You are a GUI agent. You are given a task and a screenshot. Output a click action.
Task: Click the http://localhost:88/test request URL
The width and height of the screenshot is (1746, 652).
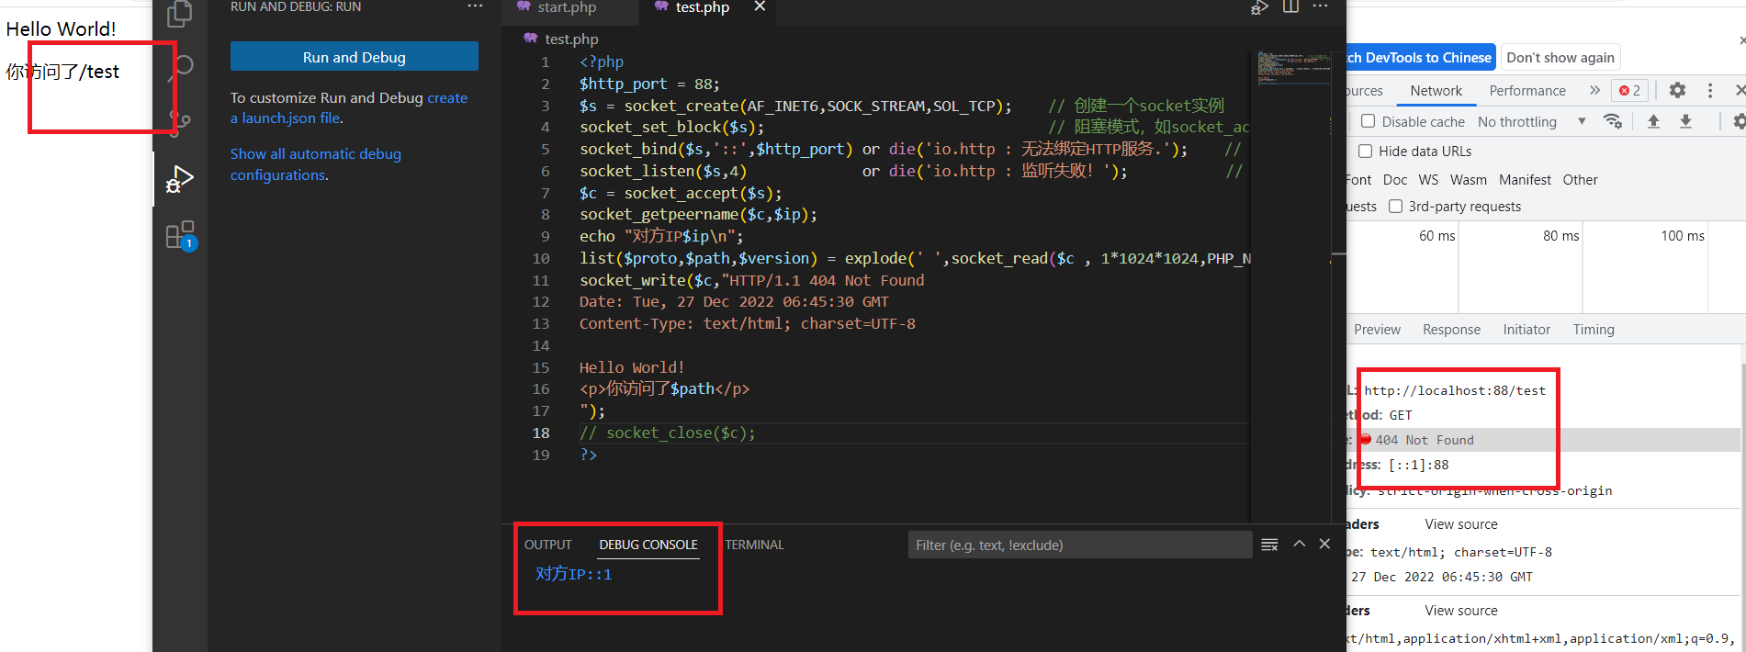pos(1455,390)
